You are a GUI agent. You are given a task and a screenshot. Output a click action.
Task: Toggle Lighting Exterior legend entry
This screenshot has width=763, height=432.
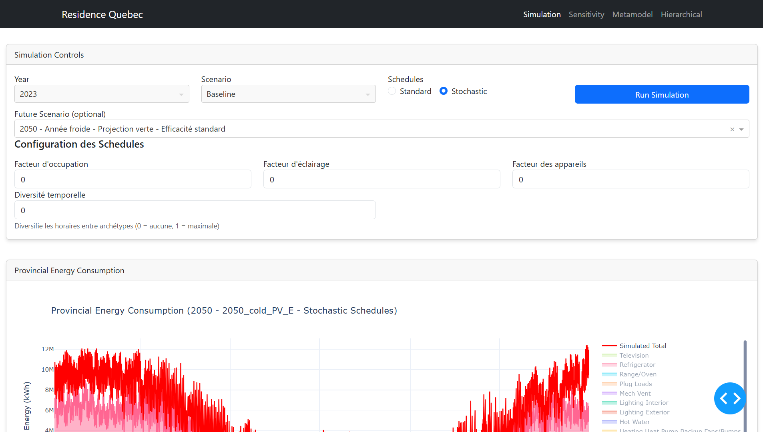point(636,412)
